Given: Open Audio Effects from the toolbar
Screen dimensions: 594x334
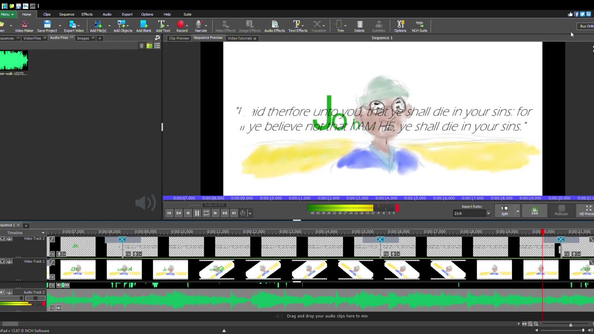Looking at the screenshot, I should 274,26.
